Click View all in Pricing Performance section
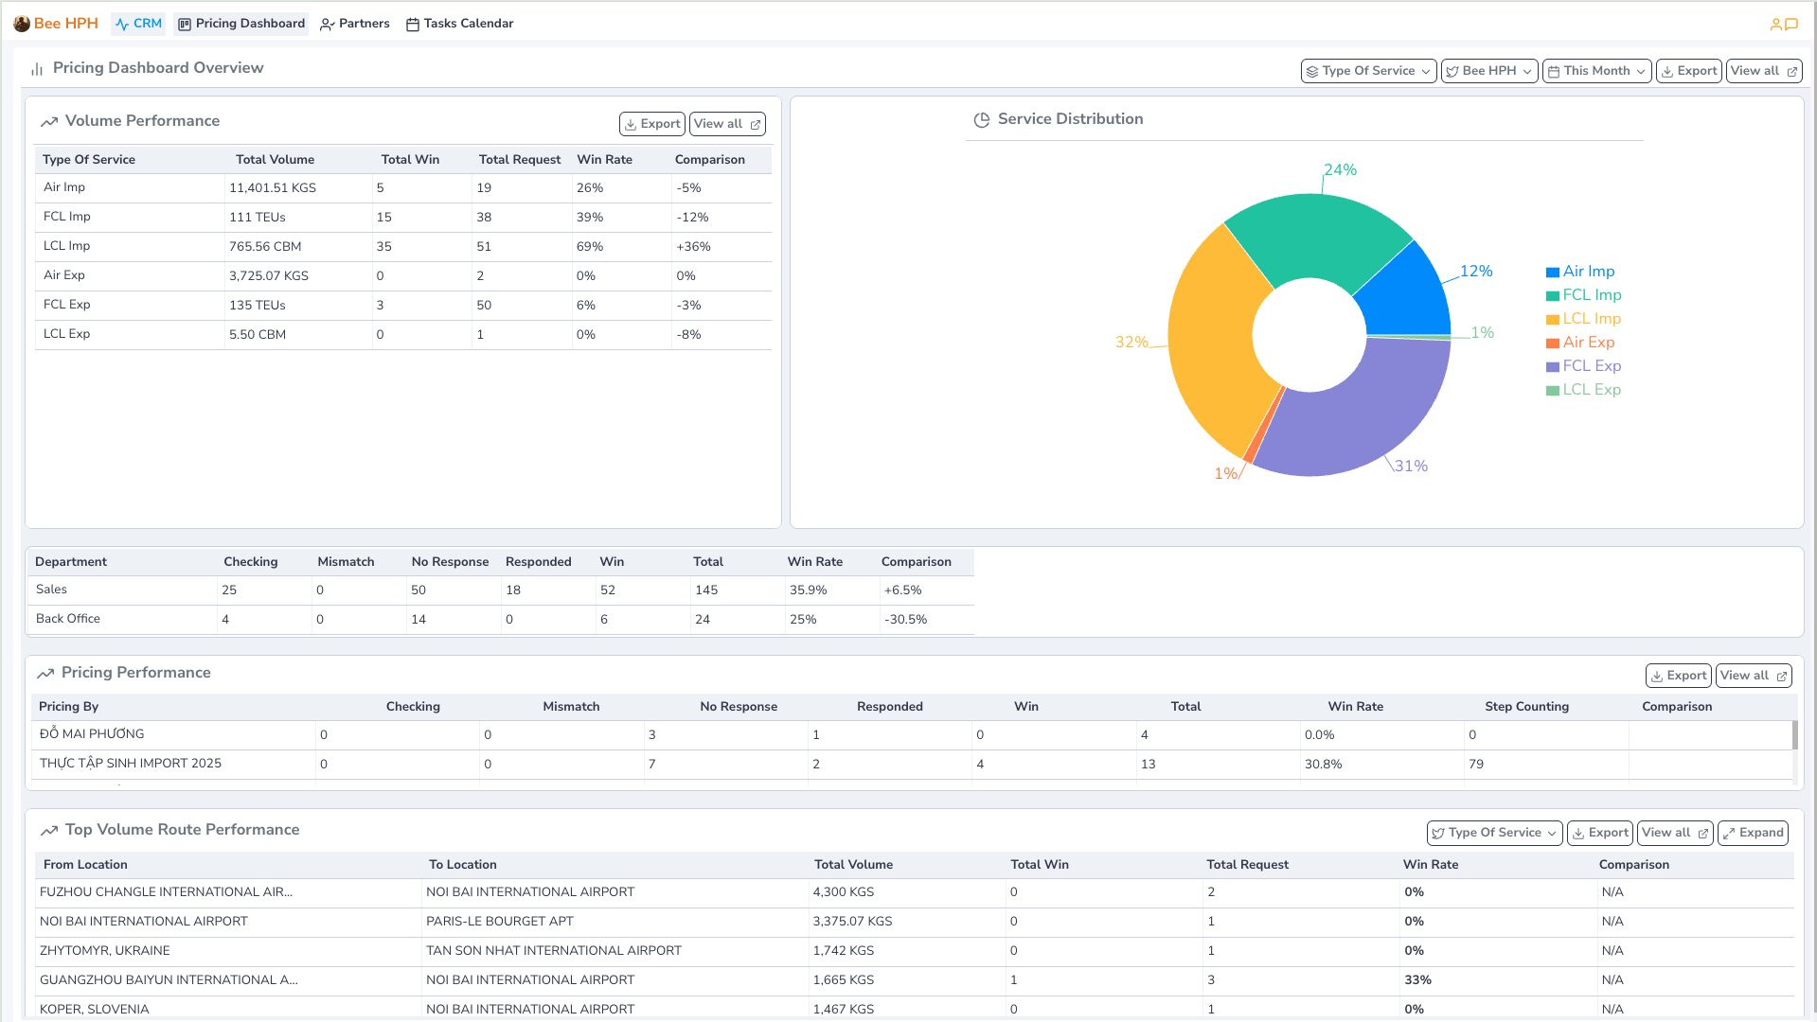1817x1022 pixels. click(x=1753, y=675)
